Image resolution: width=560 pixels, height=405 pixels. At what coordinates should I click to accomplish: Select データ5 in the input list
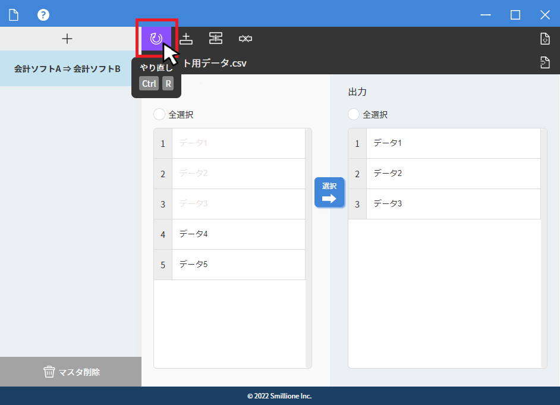click(238, 265)
